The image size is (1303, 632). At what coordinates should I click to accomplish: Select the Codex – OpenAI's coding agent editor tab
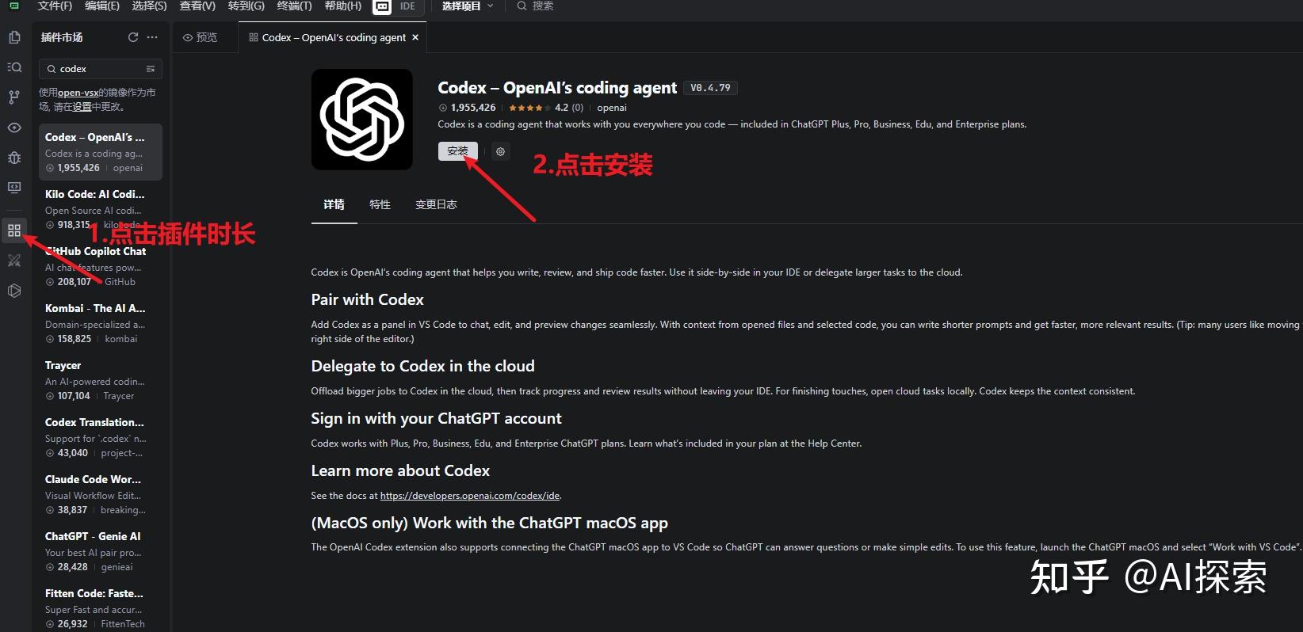333,37
